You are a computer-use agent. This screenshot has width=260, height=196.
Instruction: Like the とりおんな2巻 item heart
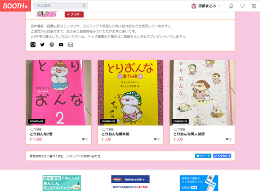pyautogui.click(x=83, y=139)
